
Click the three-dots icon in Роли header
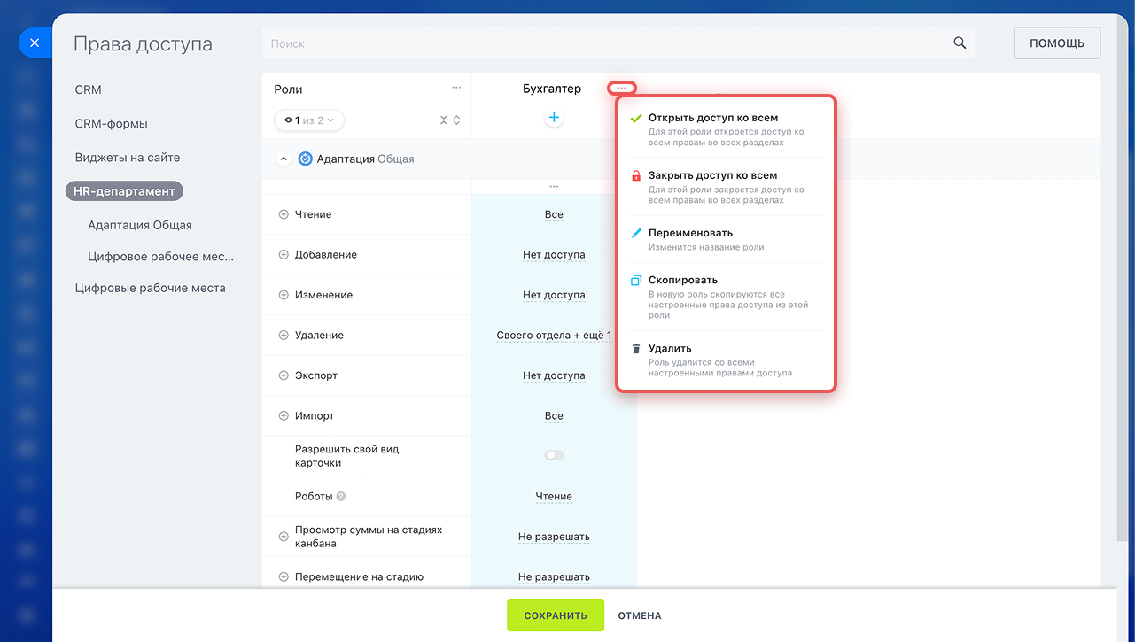pos(456,88)
